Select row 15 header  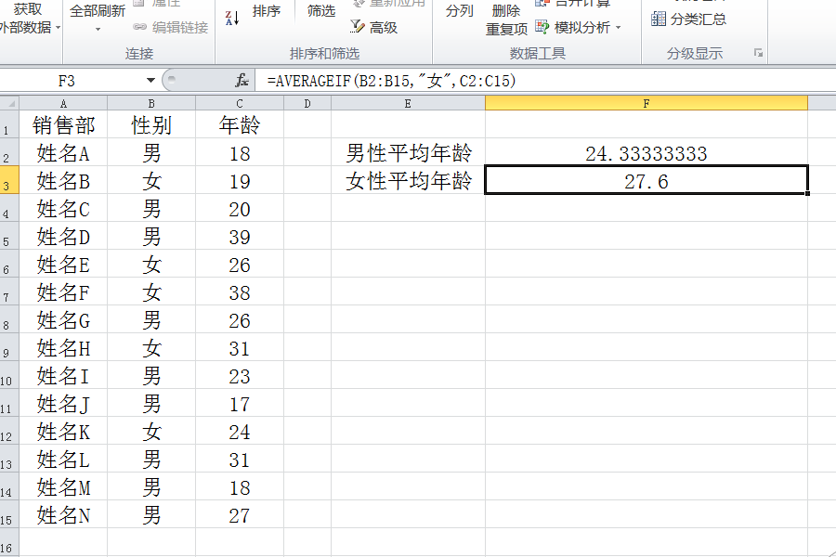[9, 513]
